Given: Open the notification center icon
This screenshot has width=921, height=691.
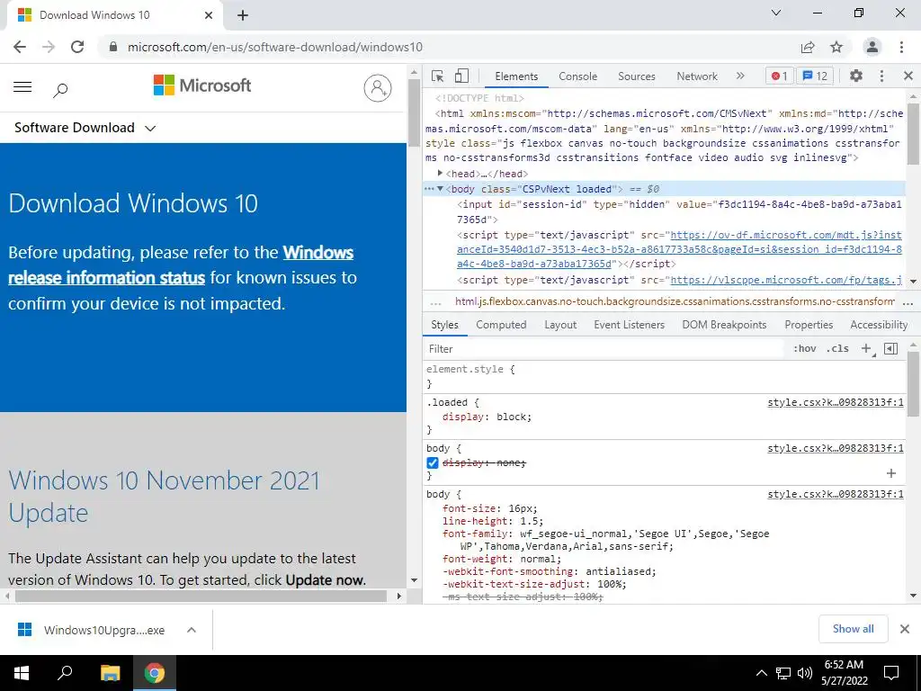Looking at the screenshot, I should 891,673.
